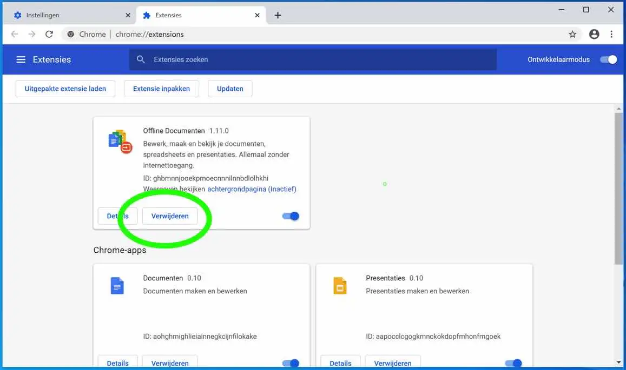Viewport: 626px width, 370px height.
Task: Click Verwijderen for Presentaties app
Action: coord(393,362)
